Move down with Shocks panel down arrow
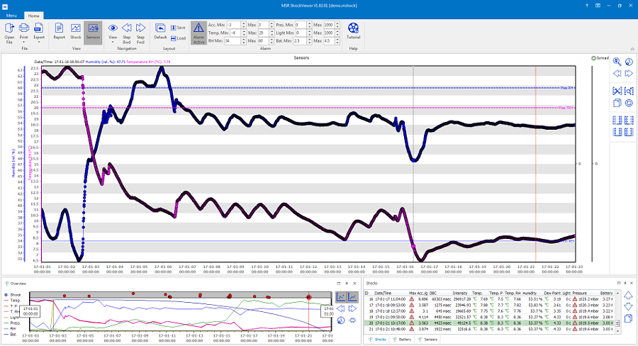638x346 pixels. click(629, 306)
